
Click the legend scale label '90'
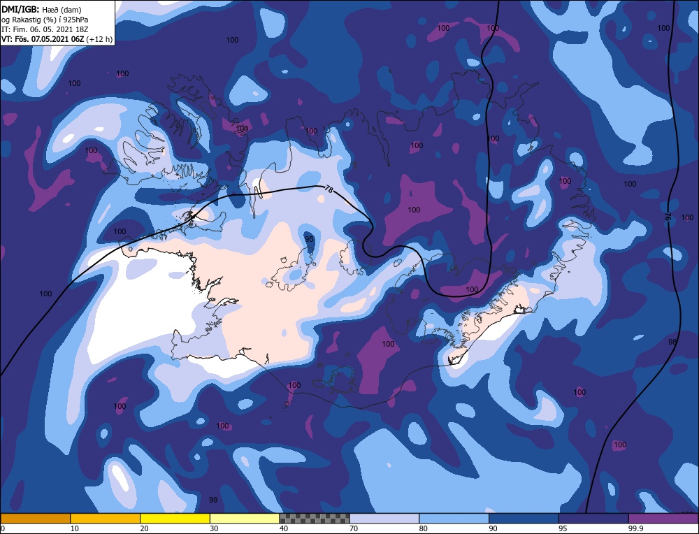coord(493,528)
